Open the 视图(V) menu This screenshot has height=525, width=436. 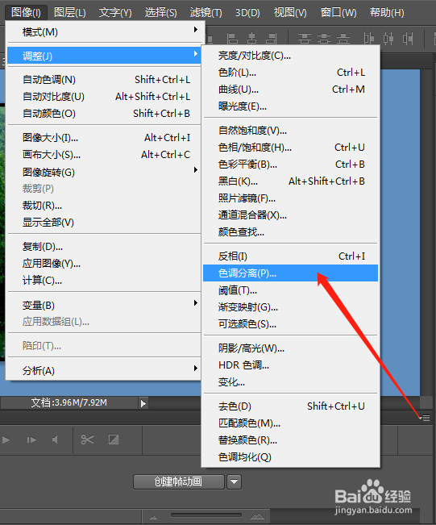[290, 13]
